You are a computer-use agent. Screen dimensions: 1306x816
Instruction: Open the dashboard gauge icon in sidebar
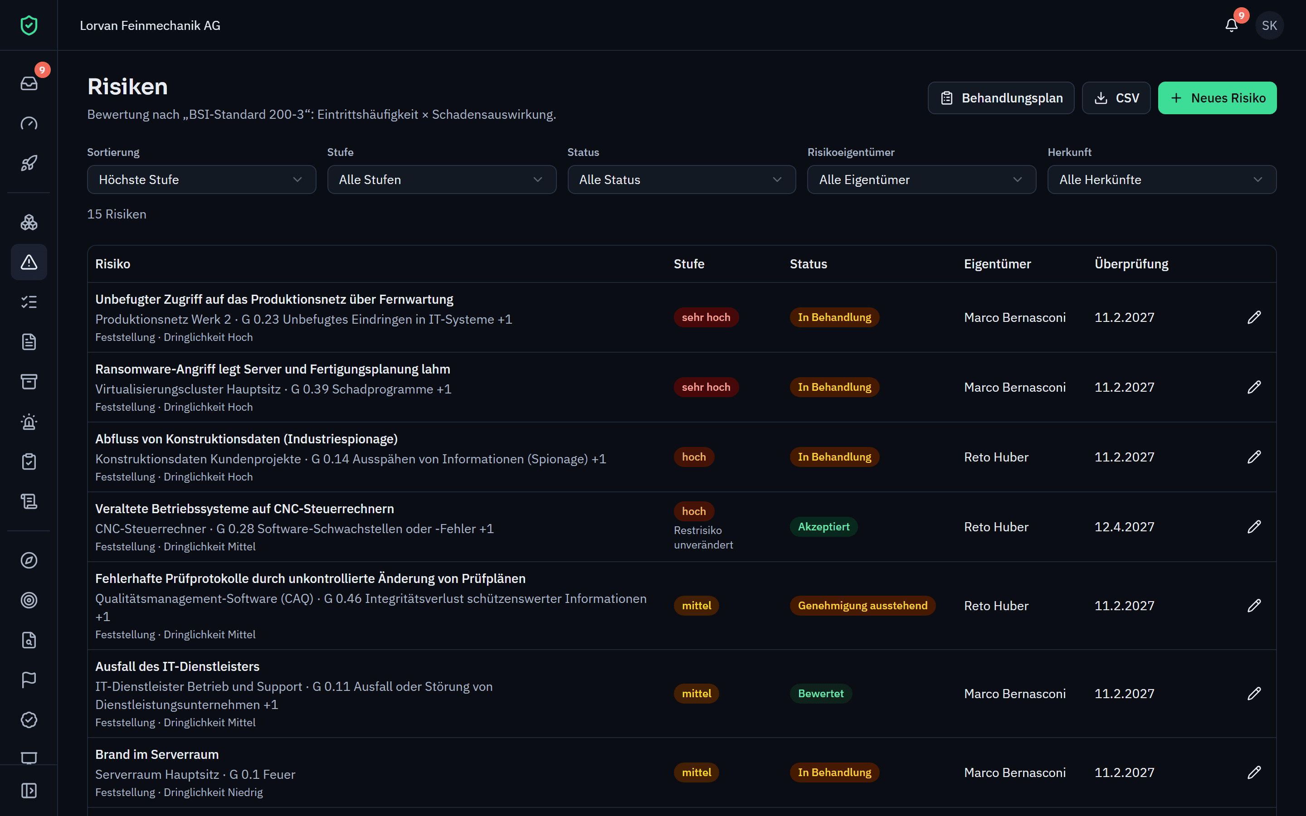(29, 124)
